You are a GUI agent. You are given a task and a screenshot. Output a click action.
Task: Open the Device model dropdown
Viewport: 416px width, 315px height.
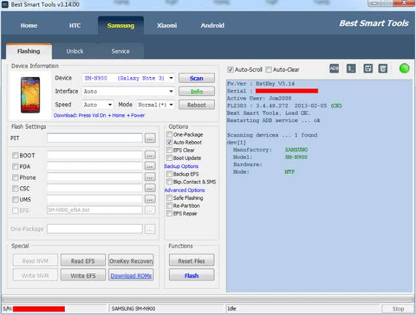171,78
